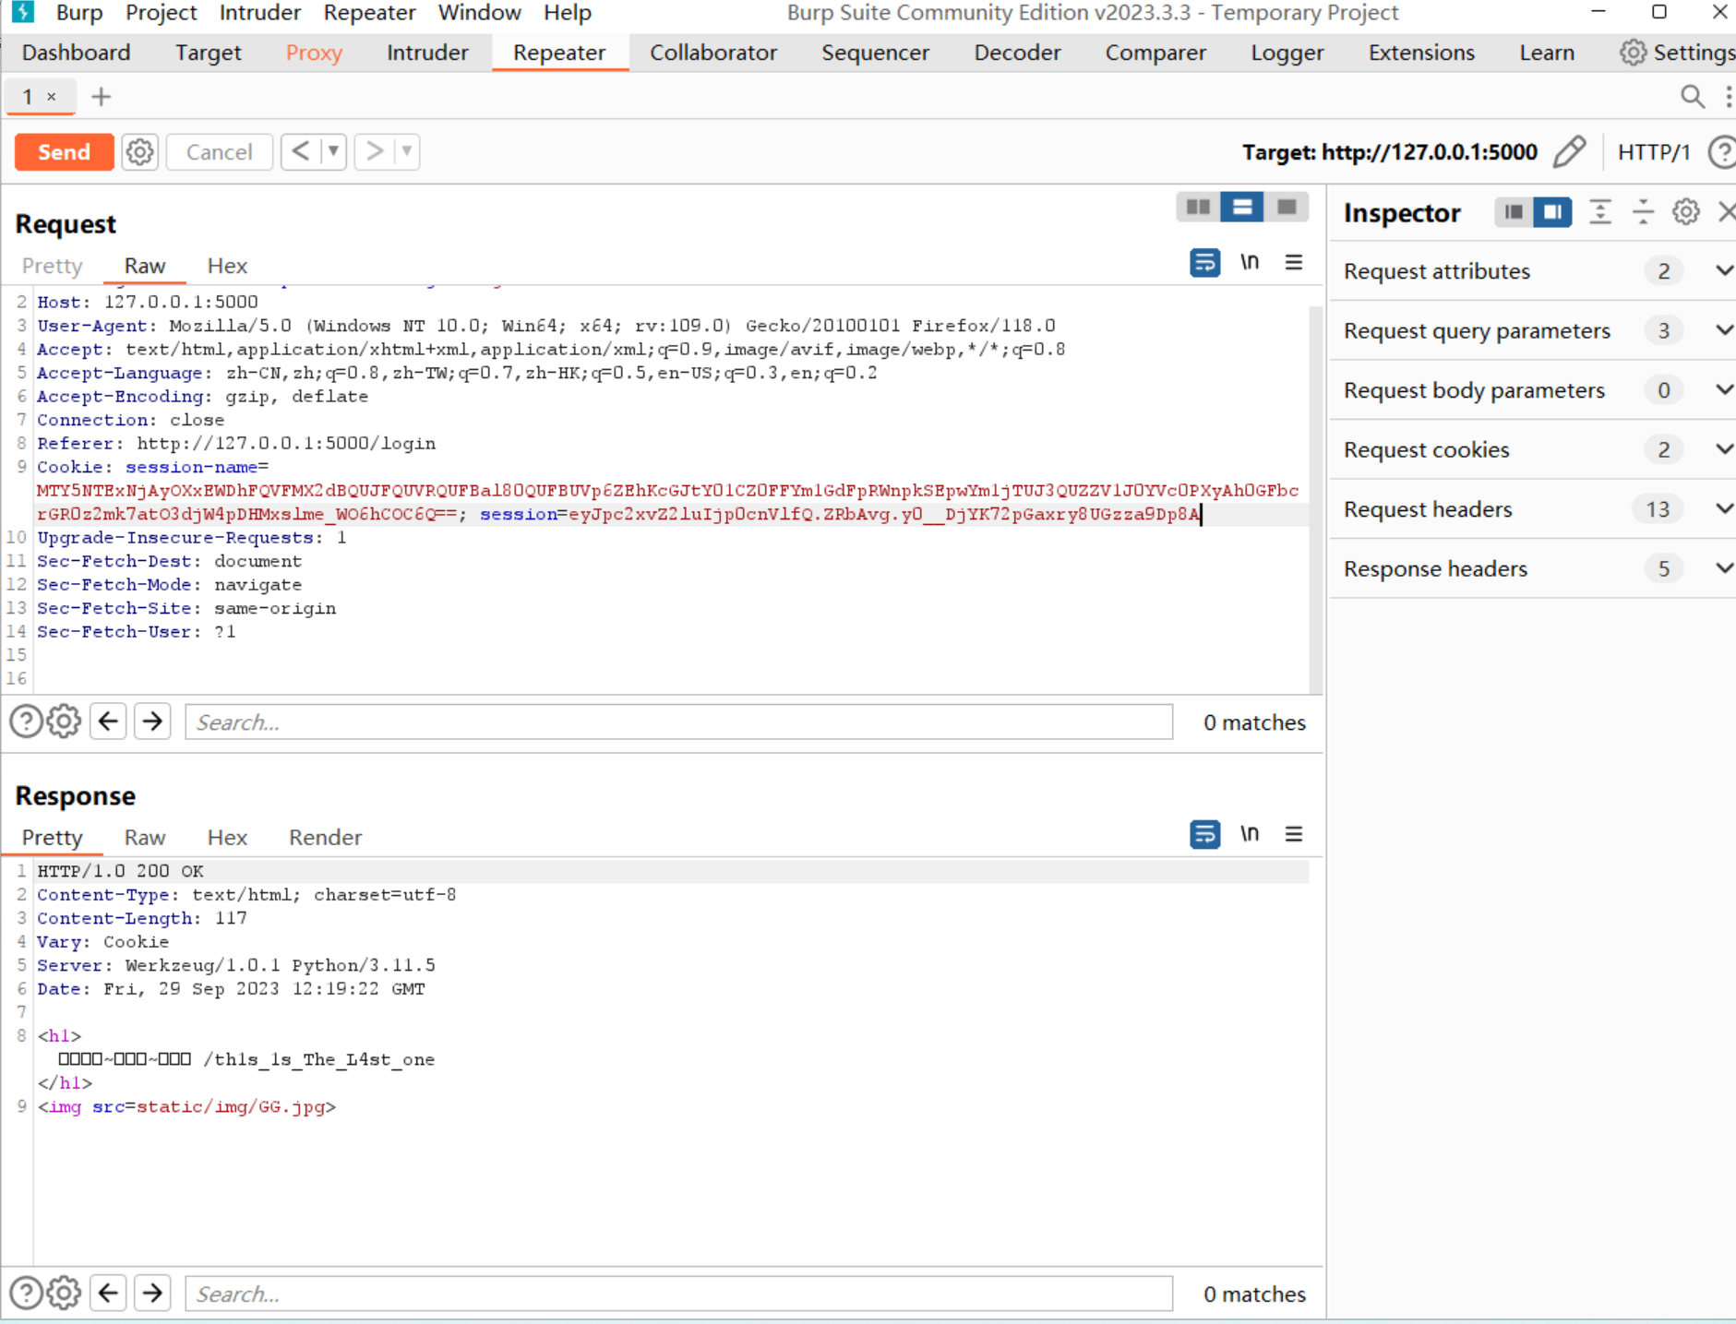Select side-by-side request/response layout
Image resolution: width=1736 pixels, height=1324 pixels.
1198,207
